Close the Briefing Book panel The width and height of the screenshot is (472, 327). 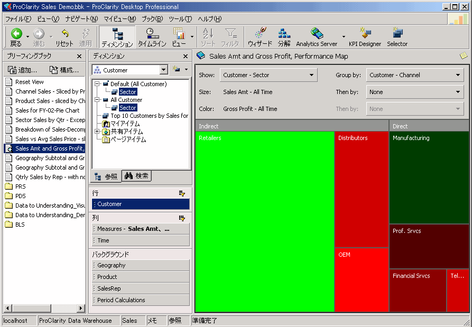(x=79, y=56)
